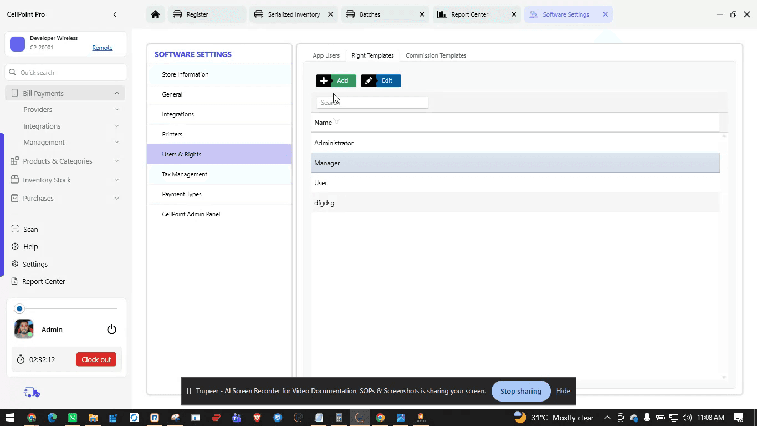757x426 pixels.
Task: Close the Serialized Inventory tab
Action: coord(330,14)
